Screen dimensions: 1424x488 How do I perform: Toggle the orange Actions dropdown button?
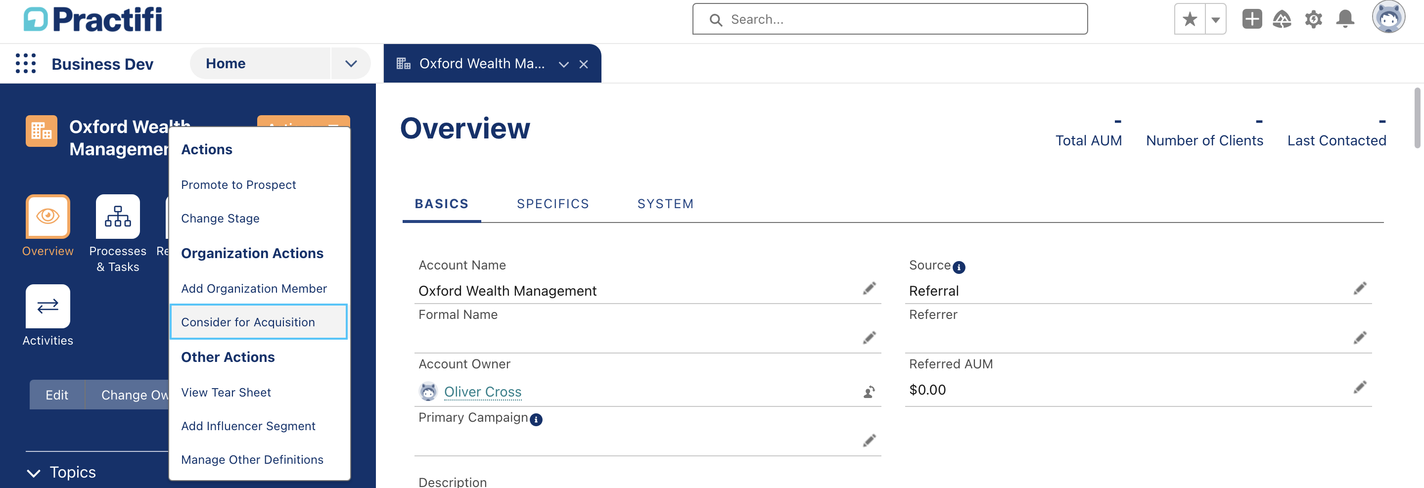(304, 122)
